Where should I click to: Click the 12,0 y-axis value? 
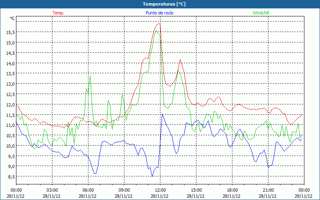coord(11,105)
